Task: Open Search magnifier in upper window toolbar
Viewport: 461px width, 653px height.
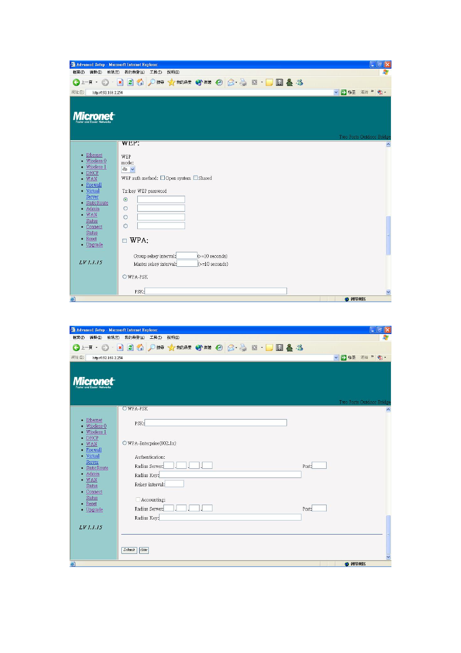Action: [x=152, y=83]
